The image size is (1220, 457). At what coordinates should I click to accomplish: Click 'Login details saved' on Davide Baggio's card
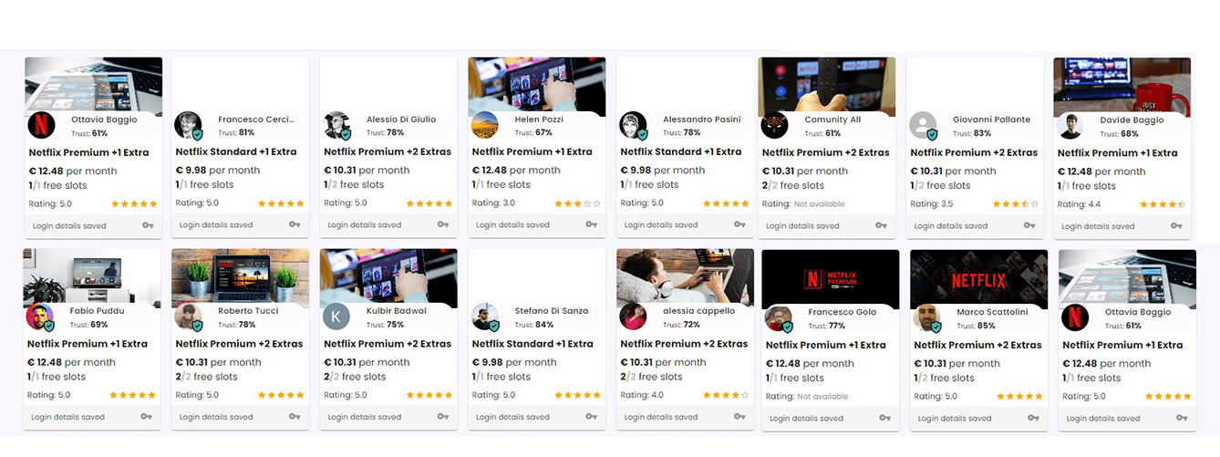click(1099, 226)
